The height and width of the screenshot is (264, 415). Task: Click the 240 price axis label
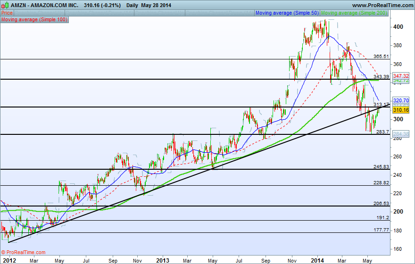(398, 175)
